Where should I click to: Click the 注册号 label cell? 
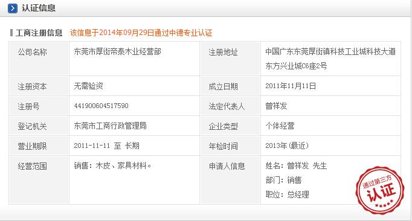39,106
